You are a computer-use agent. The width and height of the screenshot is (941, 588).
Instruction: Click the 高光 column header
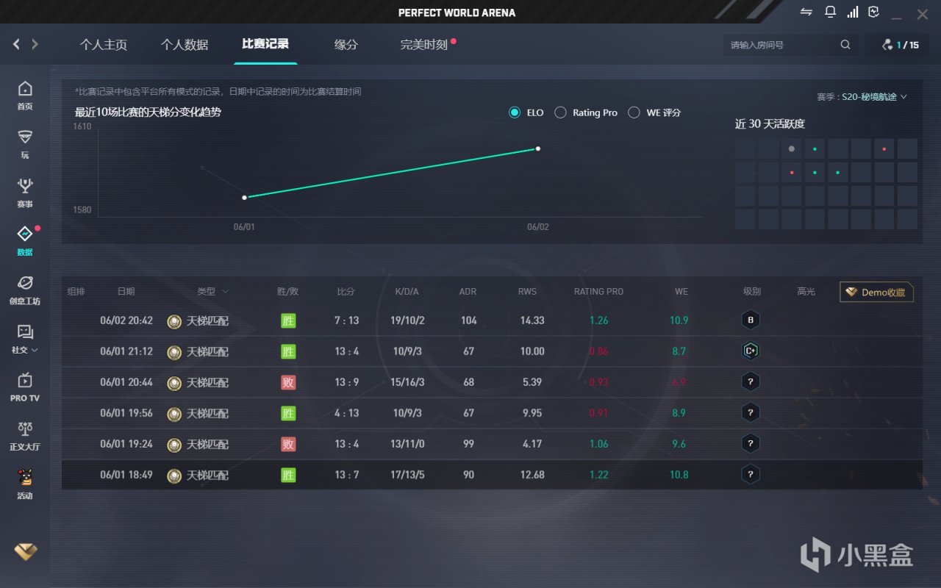pyautogui.click(x=806, y=292)
